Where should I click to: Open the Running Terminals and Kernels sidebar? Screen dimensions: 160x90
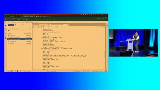pos(5,29)
